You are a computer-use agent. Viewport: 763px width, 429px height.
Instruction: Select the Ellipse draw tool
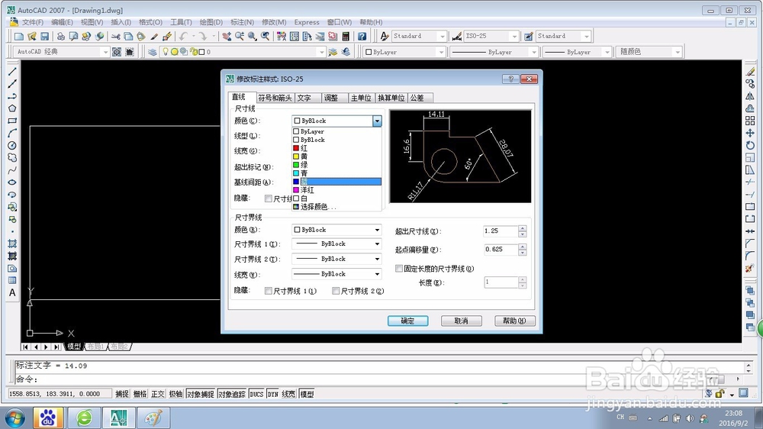tap(12, 182)
